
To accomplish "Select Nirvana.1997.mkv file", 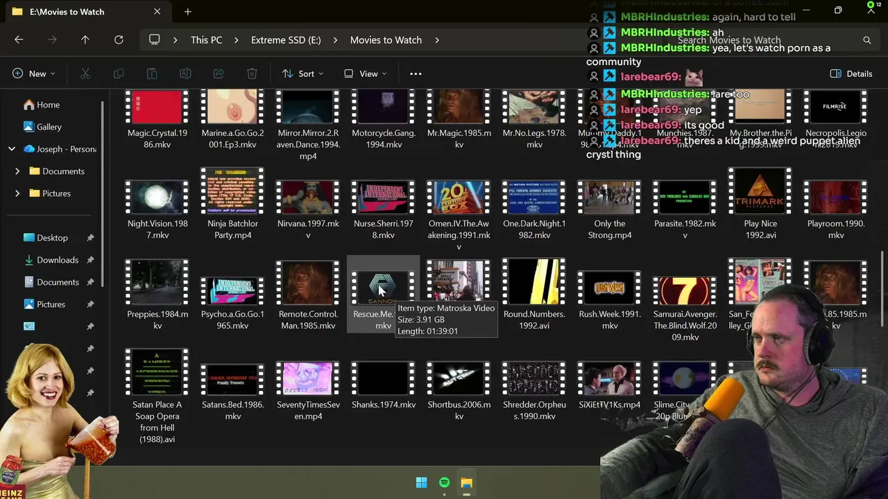I will (x=308, y=208).
